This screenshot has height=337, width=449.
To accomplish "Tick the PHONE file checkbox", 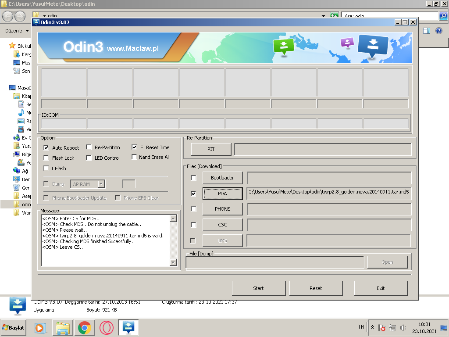I will coord(193,209).
